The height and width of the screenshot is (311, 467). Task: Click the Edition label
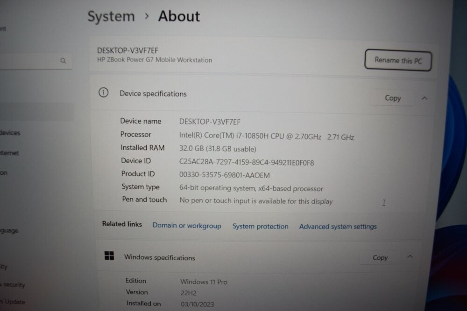pos(136,281)
